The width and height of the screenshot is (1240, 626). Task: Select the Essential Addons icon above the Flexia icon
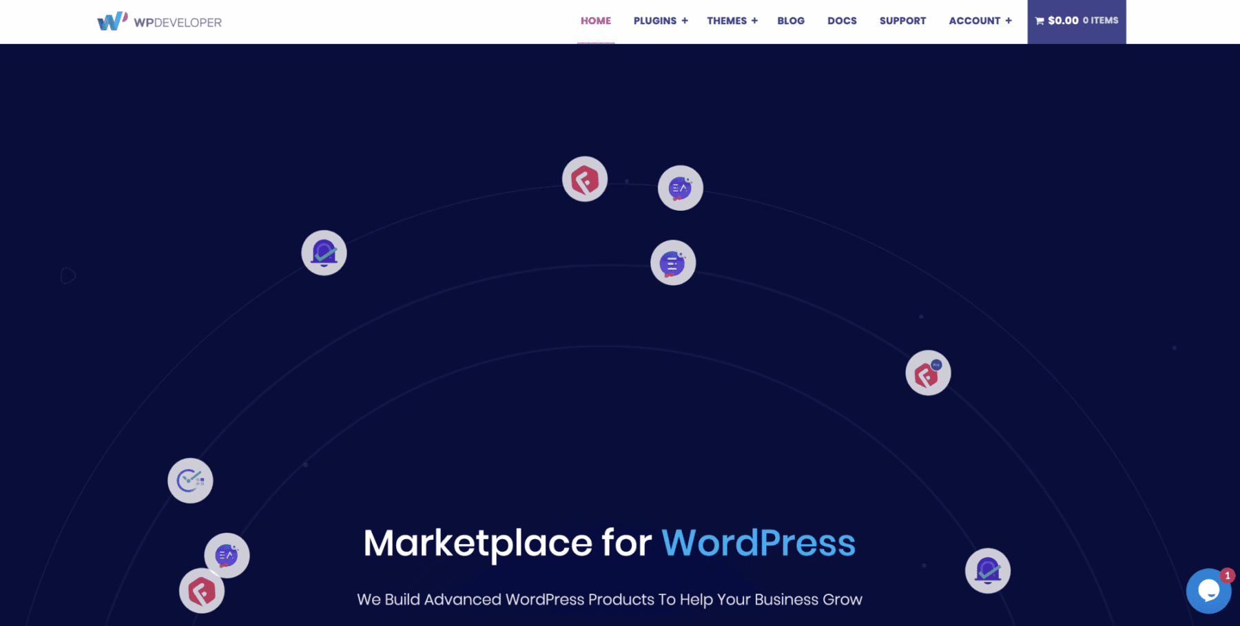tap(226, 555)
